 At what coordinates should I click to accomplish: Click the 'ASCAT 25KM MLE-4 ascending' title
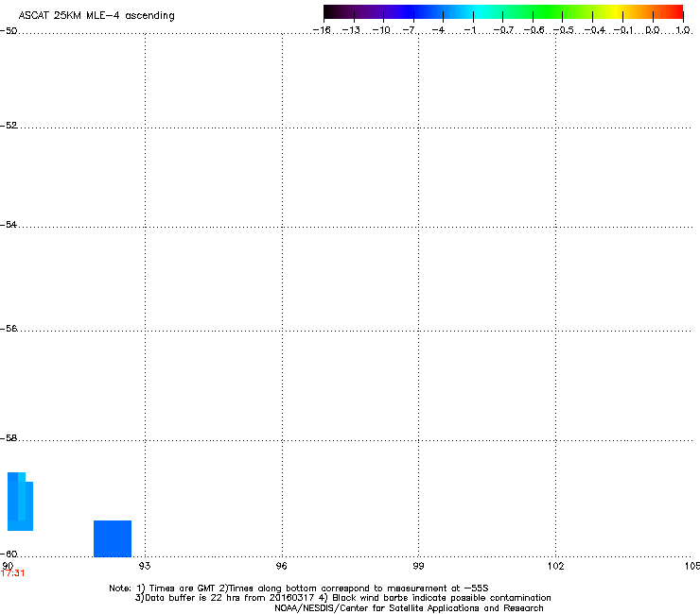click(96, 16)
